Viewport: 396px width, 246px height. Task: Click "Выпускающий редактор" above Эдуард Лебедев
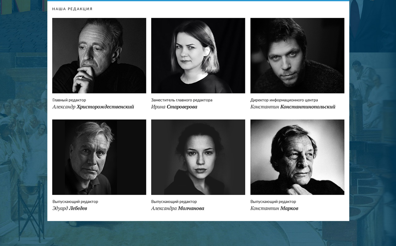75,202
